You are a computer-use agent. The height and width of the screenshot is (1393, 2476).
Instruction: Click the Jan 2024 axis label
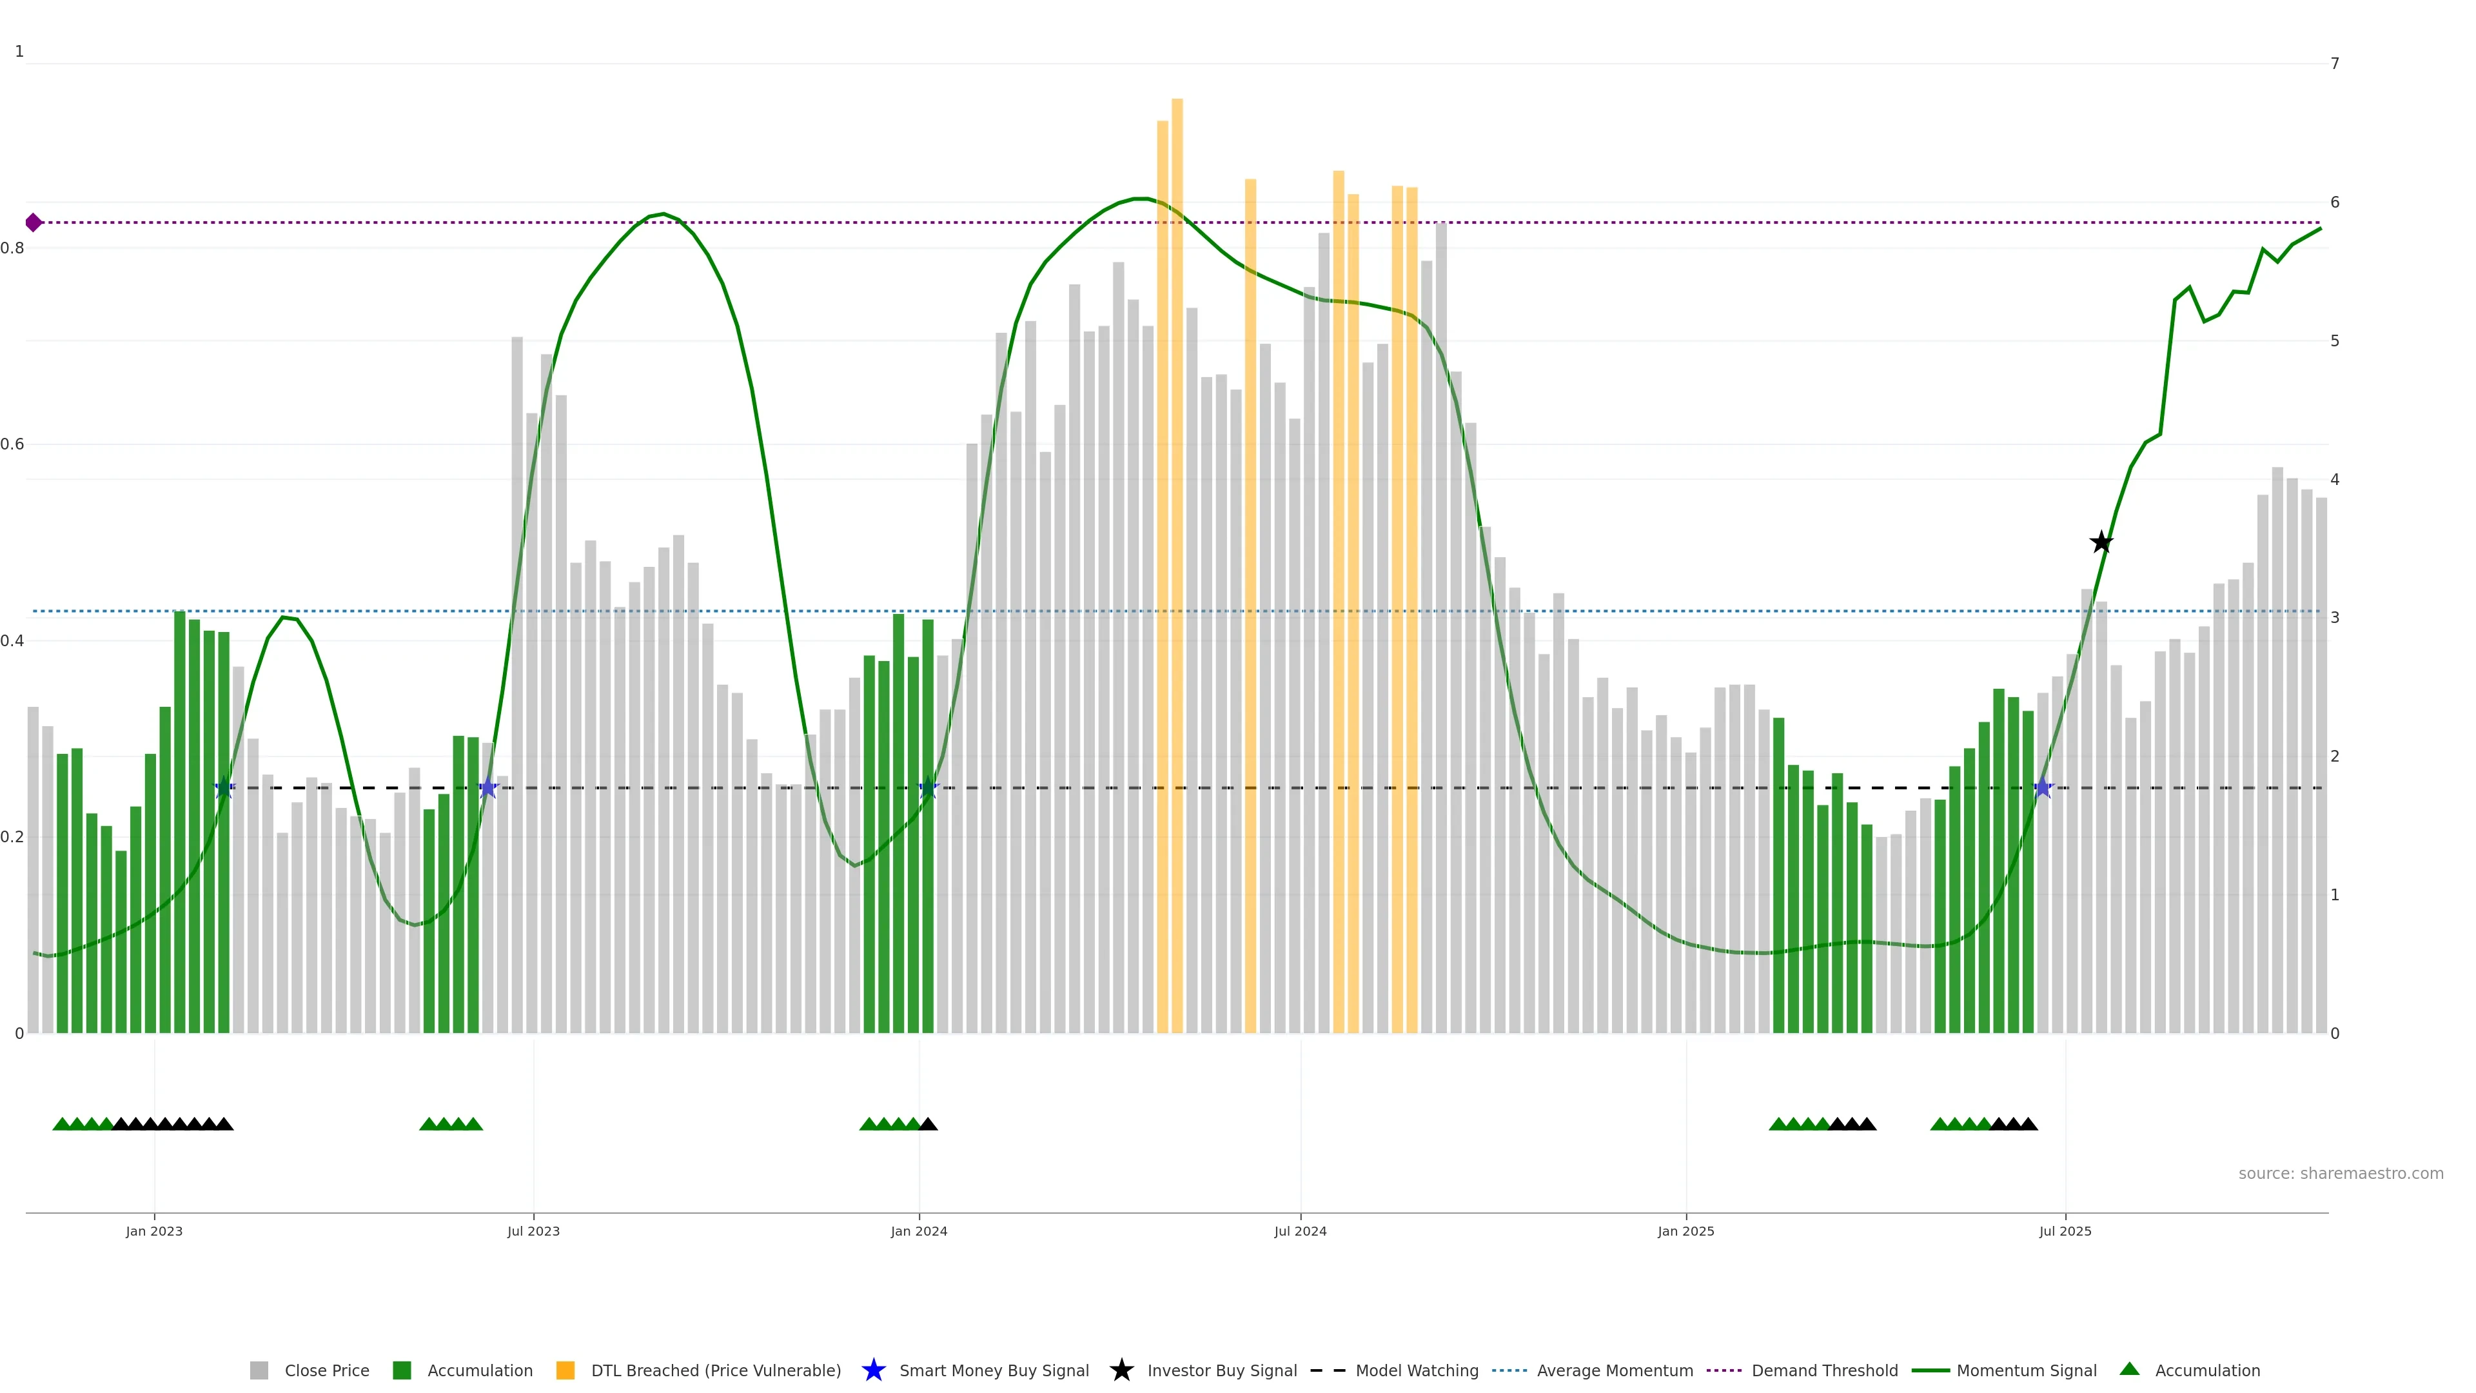919,1232
